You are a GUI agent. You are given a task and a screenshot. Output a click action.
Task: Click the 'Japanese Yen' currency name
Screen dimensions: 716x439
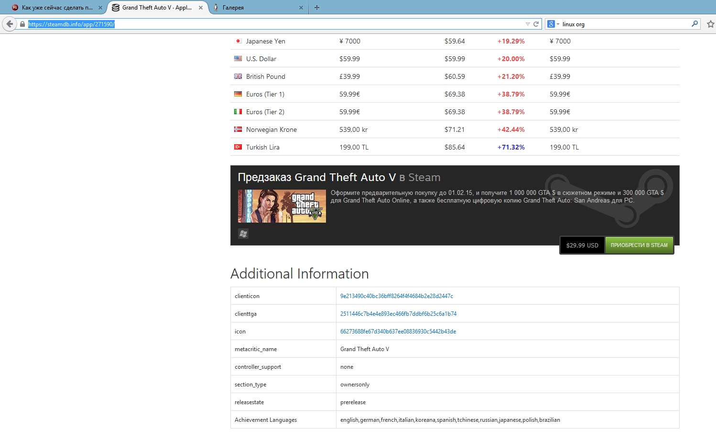tap(266, 41)
